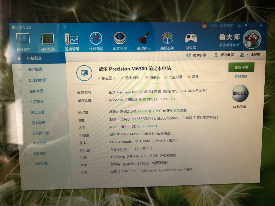
Task: Select 电池信息 in sidebar
Action: point(39,143)
